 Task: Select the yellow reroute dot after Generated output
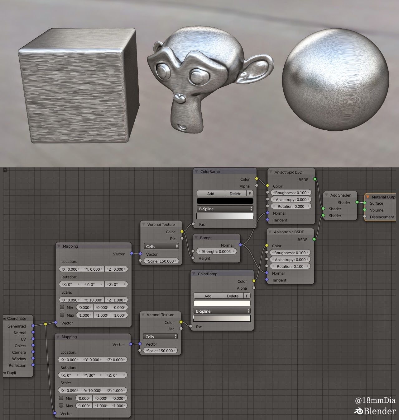[46, 324]
